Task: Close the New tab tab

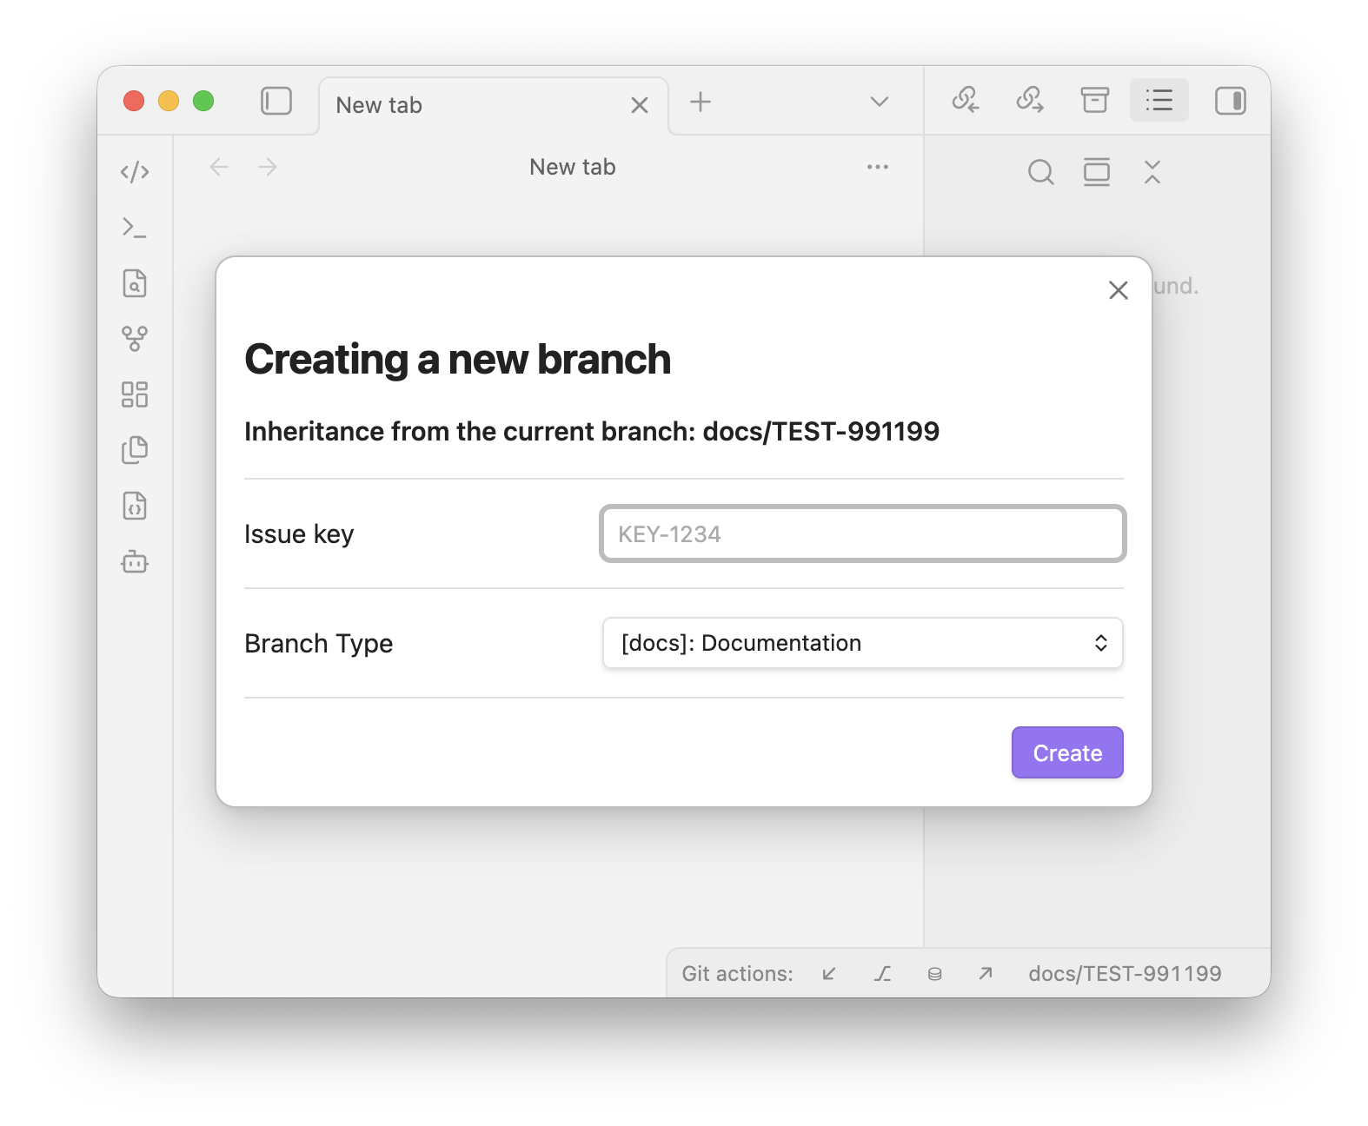Action: 640,105
